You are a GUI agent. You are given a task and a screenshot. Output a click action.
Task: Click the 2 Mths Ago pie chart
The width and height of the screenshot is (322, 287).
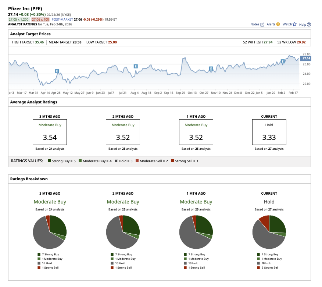click(123, 232)
